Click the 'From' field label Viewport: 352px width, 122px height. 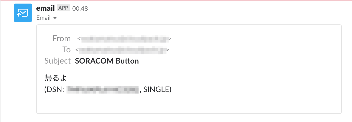point(61,38)
